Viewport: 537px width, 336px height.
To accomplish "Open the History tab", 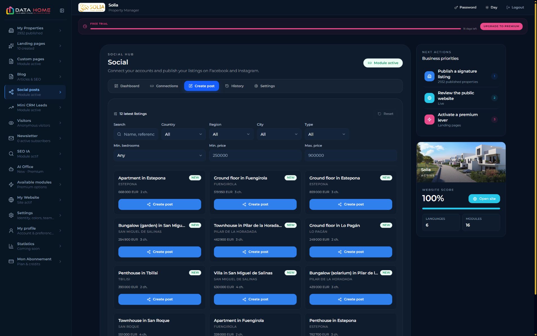I will (234, 86).
